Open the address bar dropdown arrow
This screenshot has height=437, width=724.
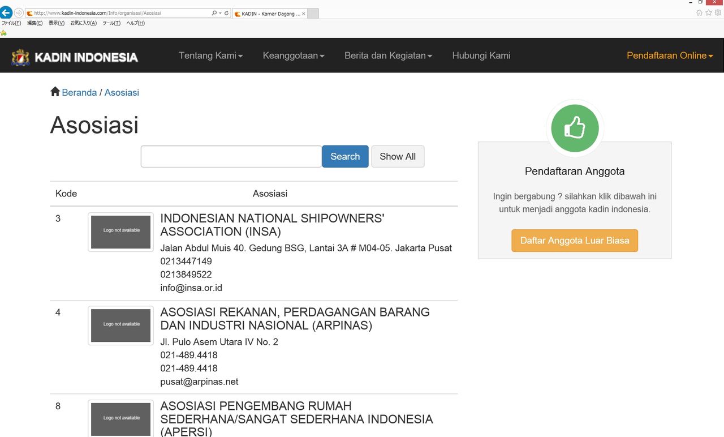coord(219,13)
